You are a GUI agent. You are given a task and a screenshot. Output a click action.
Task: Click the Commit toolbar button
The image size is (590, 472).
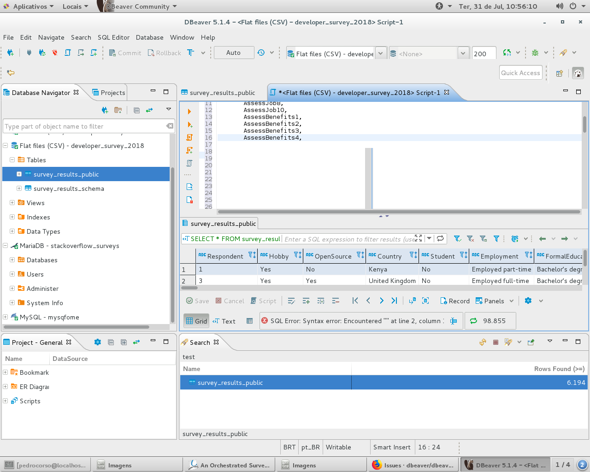tap(125, 53)
